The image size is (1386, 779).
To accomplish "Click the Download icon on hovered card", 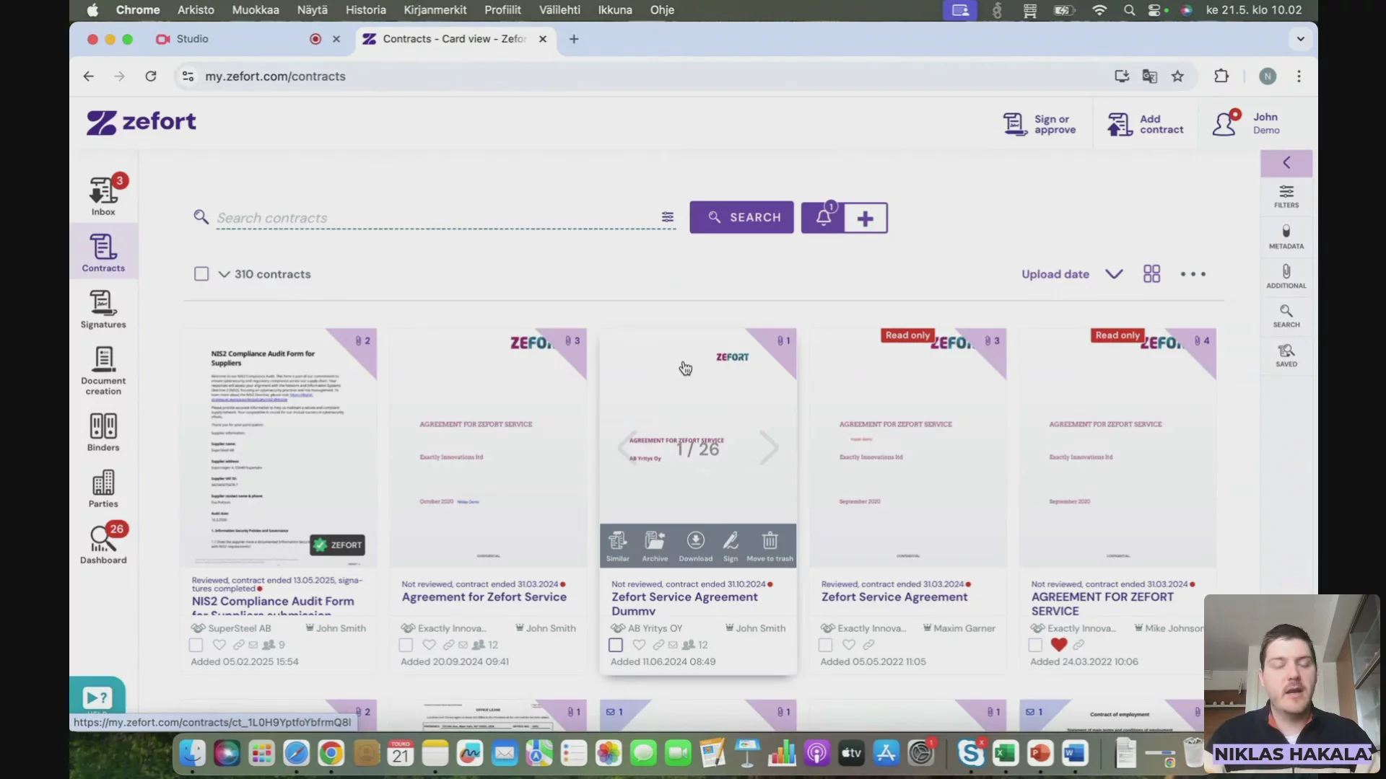I will (x=696, y=546).
